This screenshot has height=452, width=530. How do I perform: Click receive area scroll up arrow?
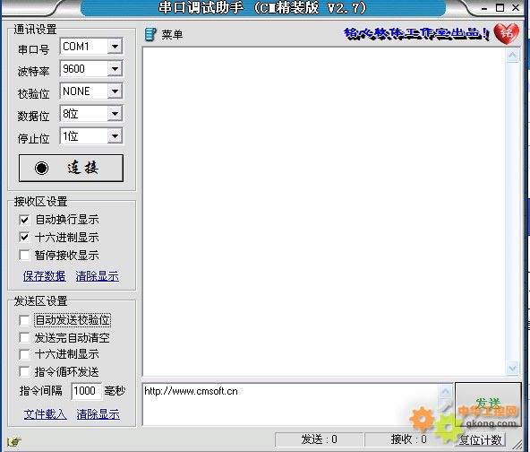coord(512,56)
